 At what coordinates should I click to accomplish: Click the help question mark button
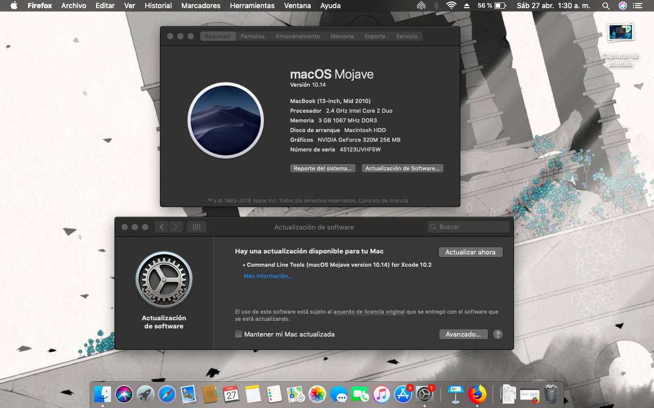tap(498, 335)
